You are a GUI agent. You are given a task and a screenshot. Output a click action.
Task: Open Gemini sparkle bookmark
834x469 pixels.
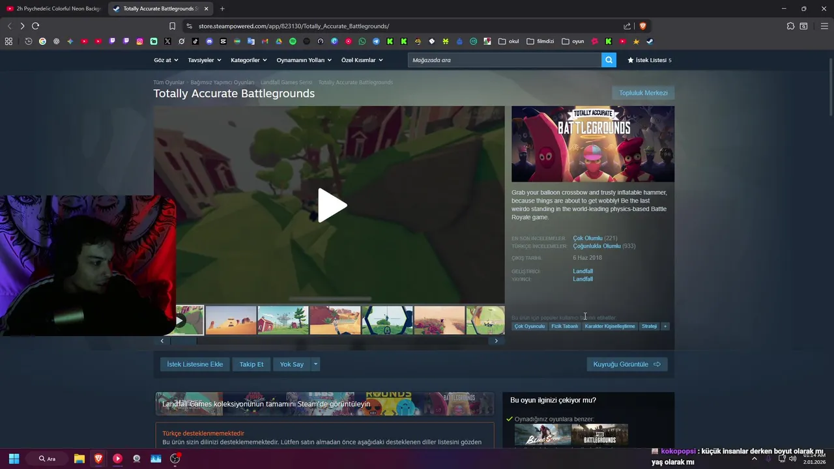70,41
